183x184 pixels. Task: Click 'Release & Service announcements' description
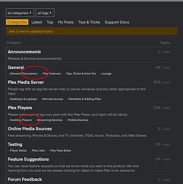pyautogui.click(x=34, y=58)
